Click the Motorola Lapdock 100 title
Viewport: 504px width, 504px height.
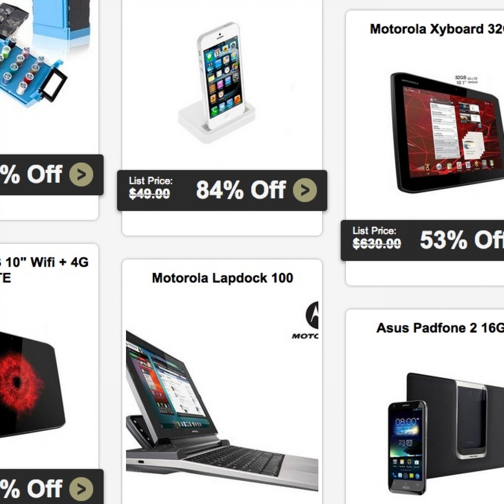point(223,278)
